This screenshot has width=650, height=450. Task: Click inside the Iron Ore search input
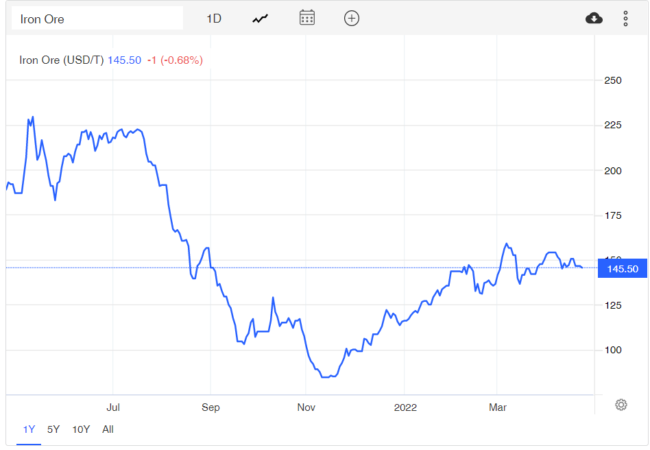[x=96, y=18]
